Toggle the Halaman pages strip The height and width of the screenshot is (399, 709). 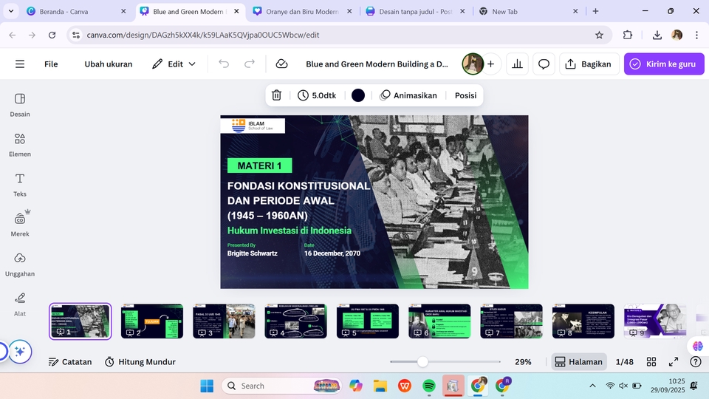579,361
